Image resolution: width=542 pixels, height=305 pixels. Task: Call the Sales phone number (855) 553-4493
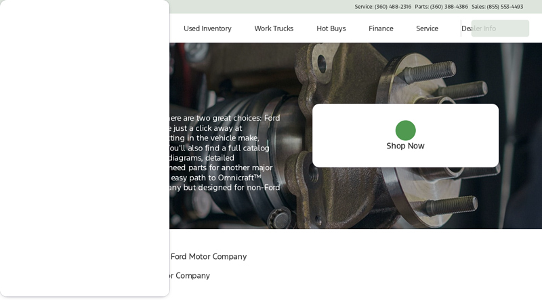[x=505, y=7]
